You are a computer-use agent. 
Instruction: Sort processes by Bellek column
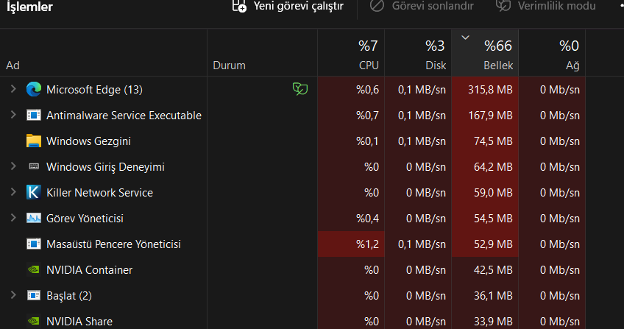484,55
